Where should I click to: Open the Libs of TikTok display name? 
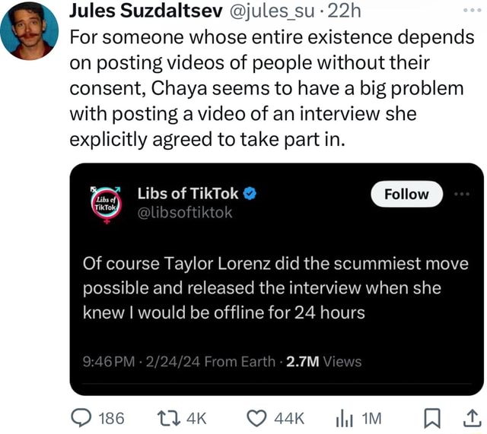click(187, 193)
